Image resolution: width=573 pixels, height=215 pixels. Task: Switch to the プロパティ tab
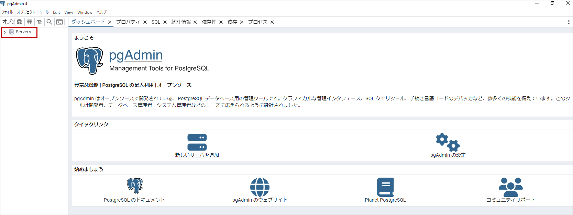tap(128, 22)
